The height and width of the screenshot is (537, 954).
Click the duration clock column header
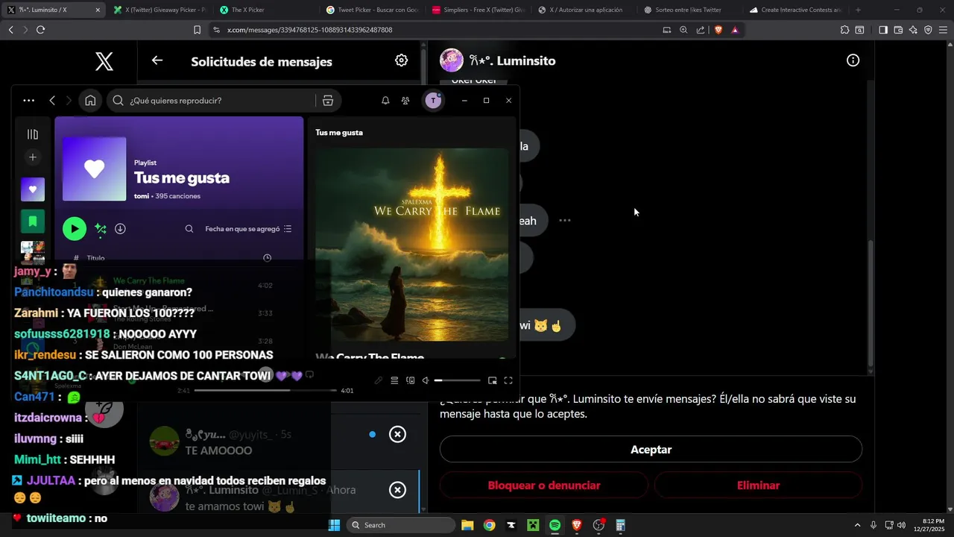268,258
